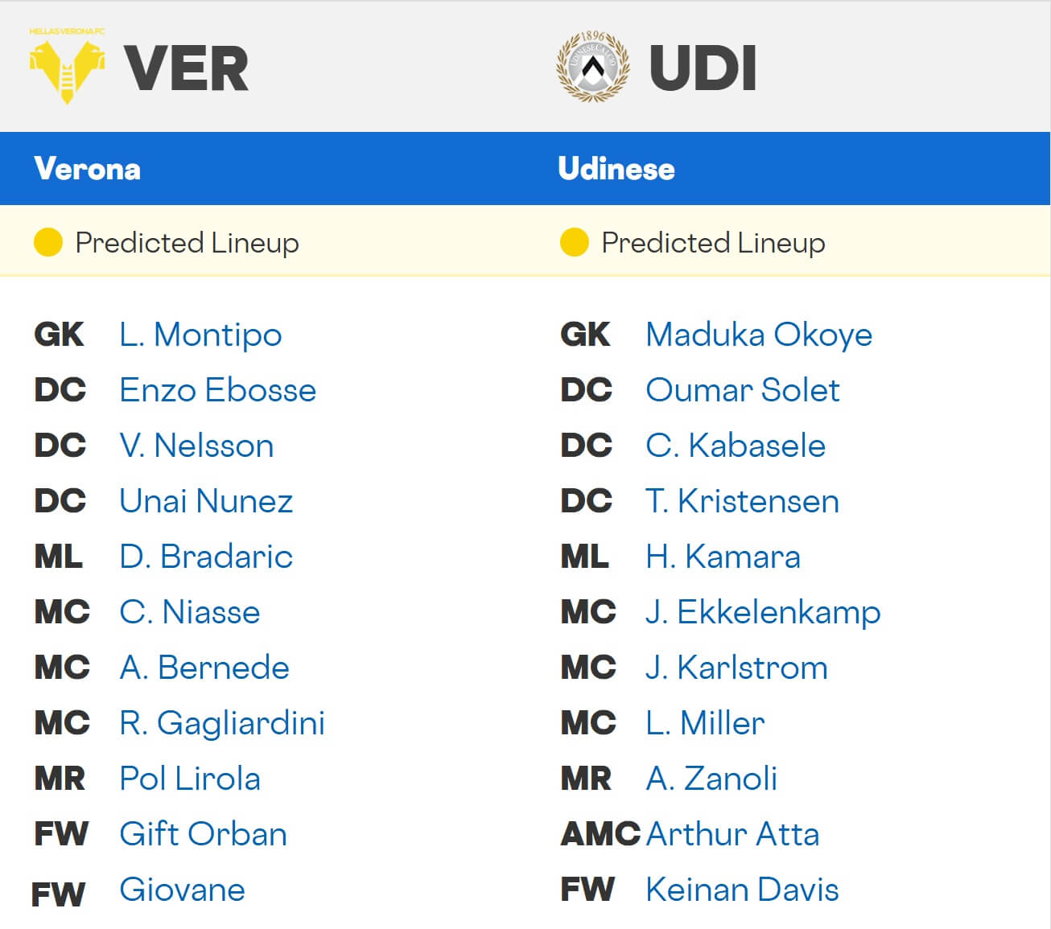This screenshot has width=1051, height=929.
Task: Select the yellow dot beside Udinese's Predicted Lineup
Action: coord(574,241)
